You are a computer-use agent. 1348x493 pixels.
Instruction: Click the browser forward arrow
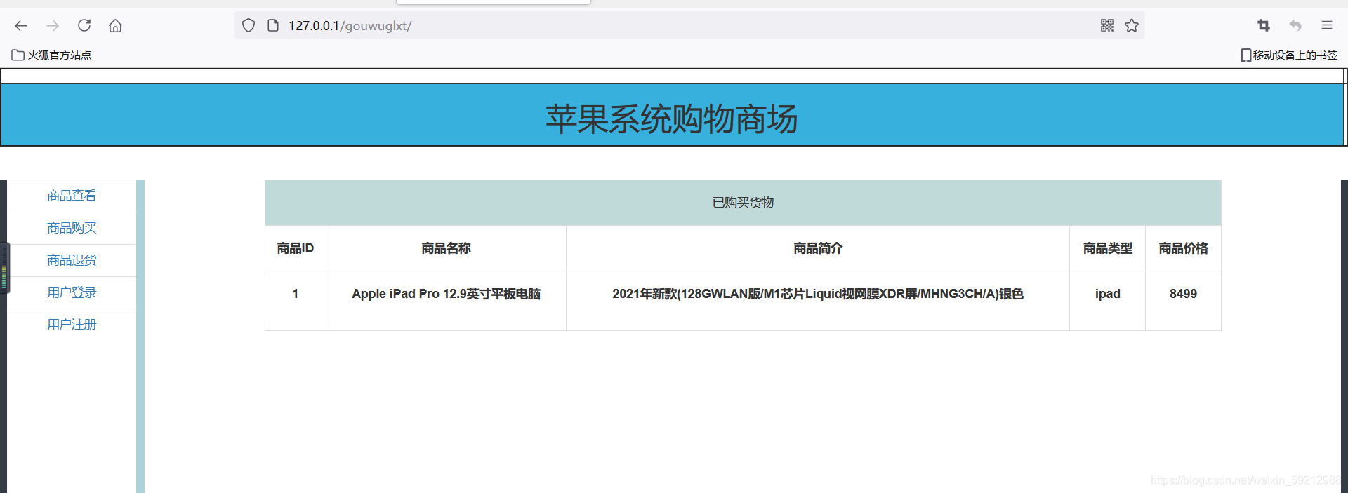tap(53, 26)
